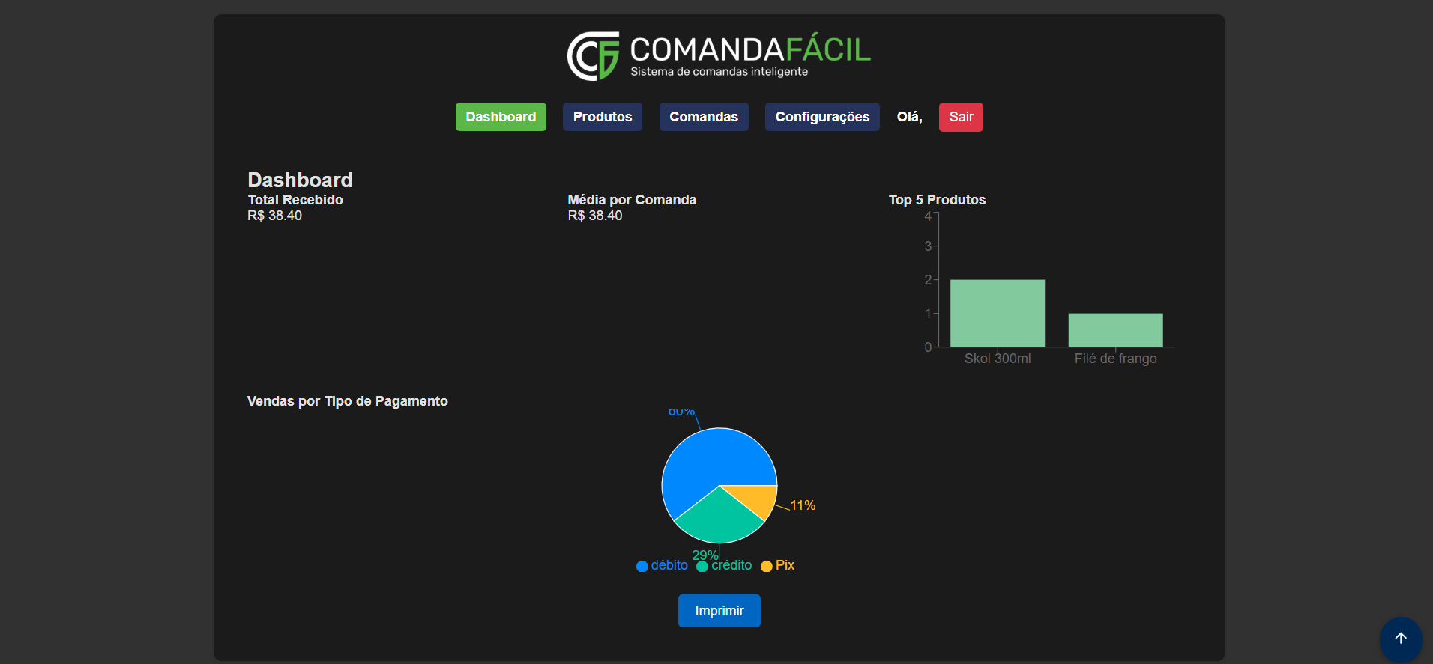Select the Filé de frango bar

click(1114, 330)
